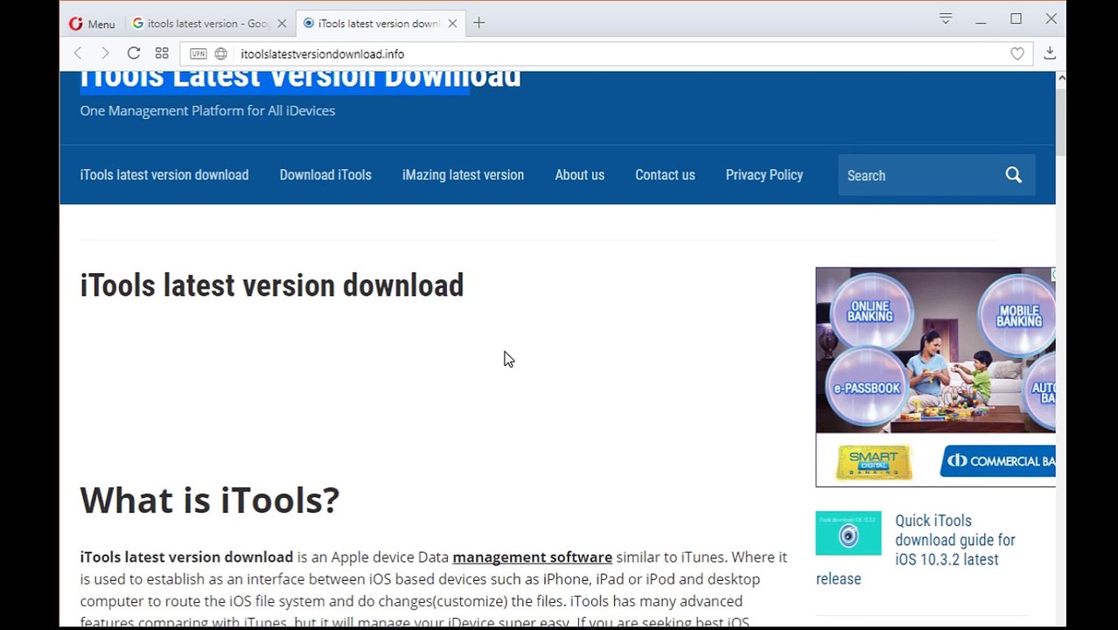Close the Google search tab
Viewport: 1118px width, 630px height.
point(282,24)
